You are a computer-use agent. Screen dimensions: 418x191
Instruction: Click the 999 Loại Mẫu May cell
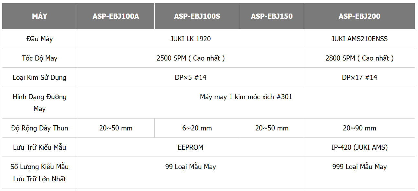(x=359, y=172)
